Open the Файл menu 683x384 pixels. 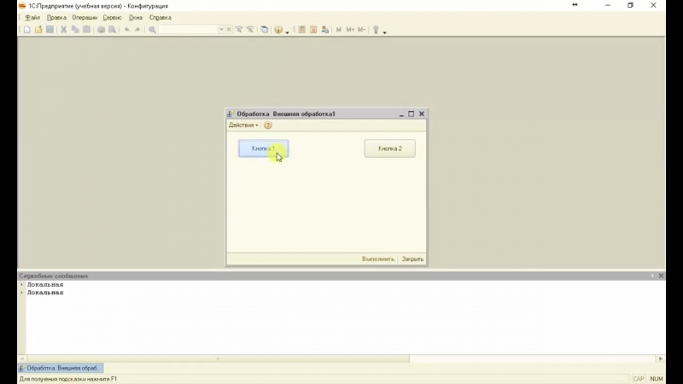click(x=32, y=17)
